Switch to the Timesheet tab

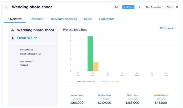[x=36, y=19]
